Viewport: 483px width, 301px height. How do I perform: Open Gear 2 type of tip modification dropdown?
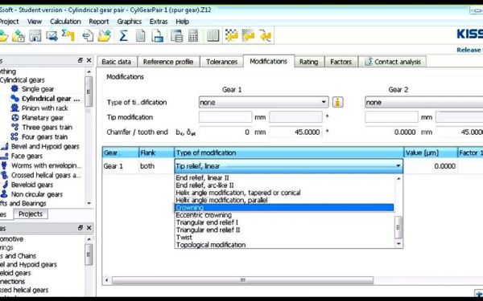pyautogui.click(x=424, y=102)
